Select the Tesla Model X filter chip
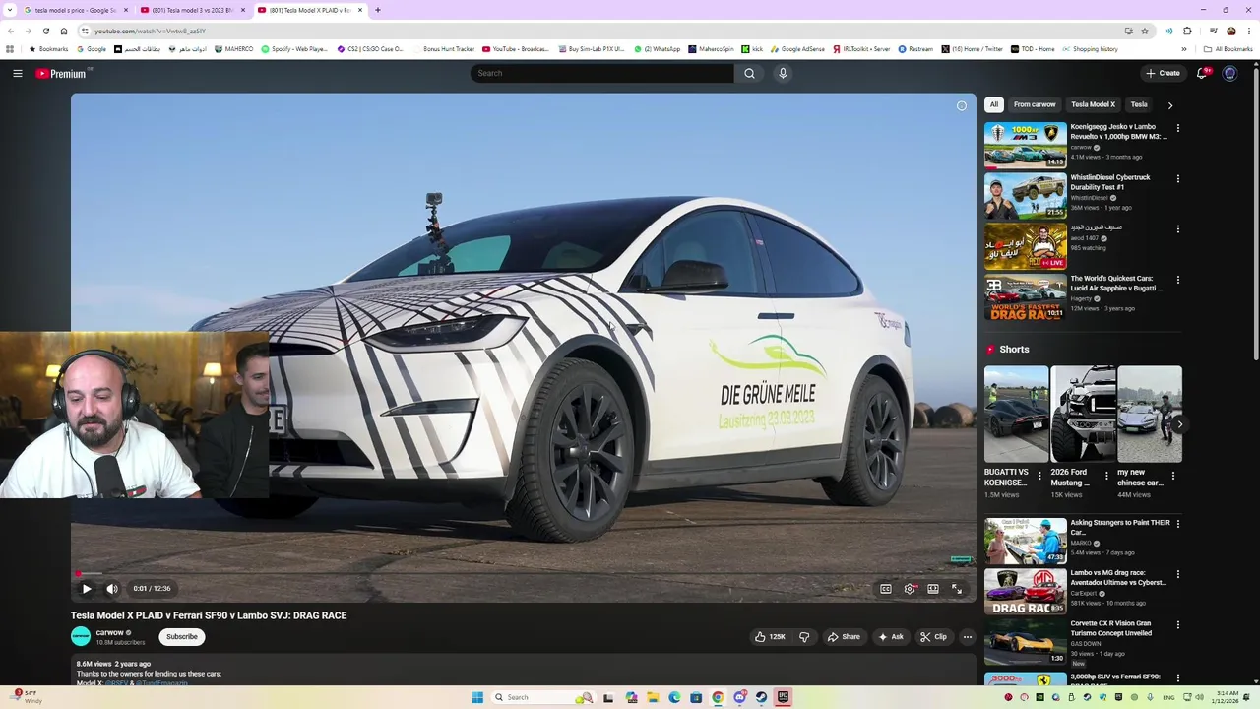Image resolution: width=1260 pixels, height=709 pixels. tap(1094, 104)
